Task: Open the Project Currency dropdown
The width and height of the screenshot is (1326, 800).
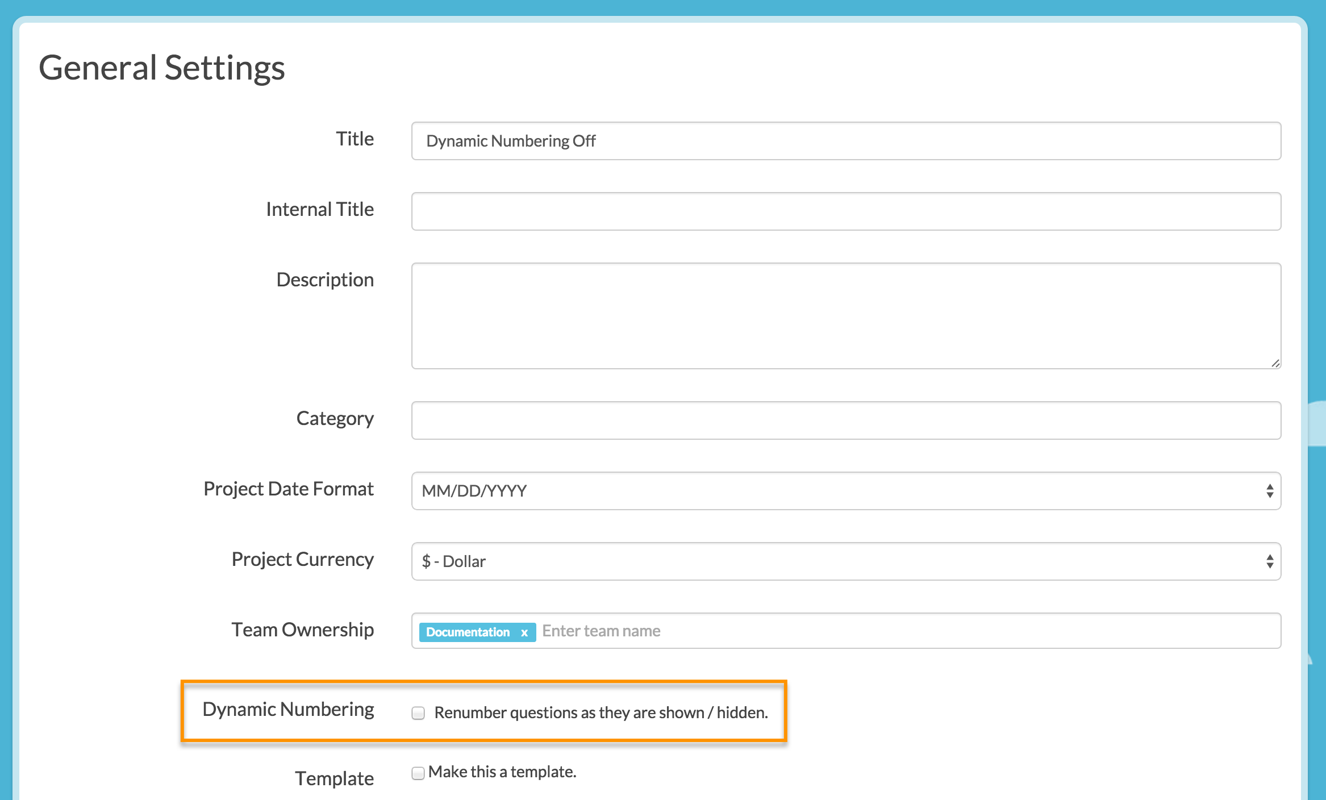Action: point(845,561)
